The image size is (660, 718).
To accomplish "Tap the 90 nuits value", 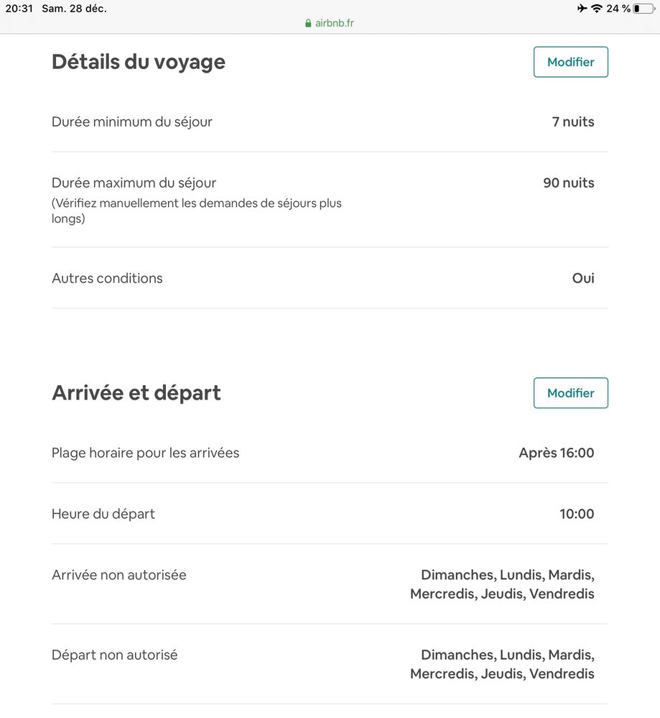I will click(569, 183).
